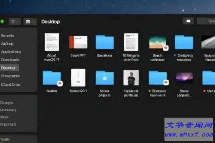Open the Barcelona folder
215x143 pixels.
[105, 42]
